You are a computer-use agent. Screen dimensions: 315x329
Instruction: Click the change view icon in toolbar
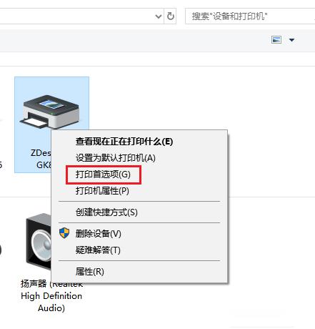point(276,39)
